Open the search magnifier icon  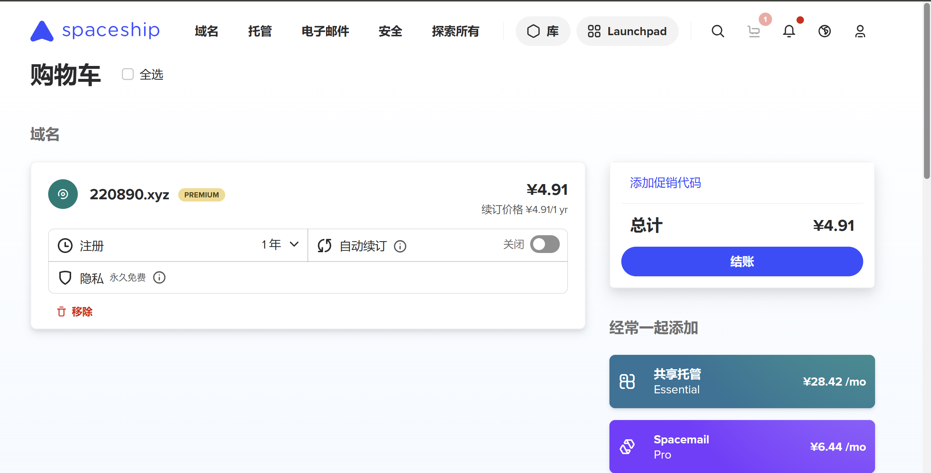[718, 31]
